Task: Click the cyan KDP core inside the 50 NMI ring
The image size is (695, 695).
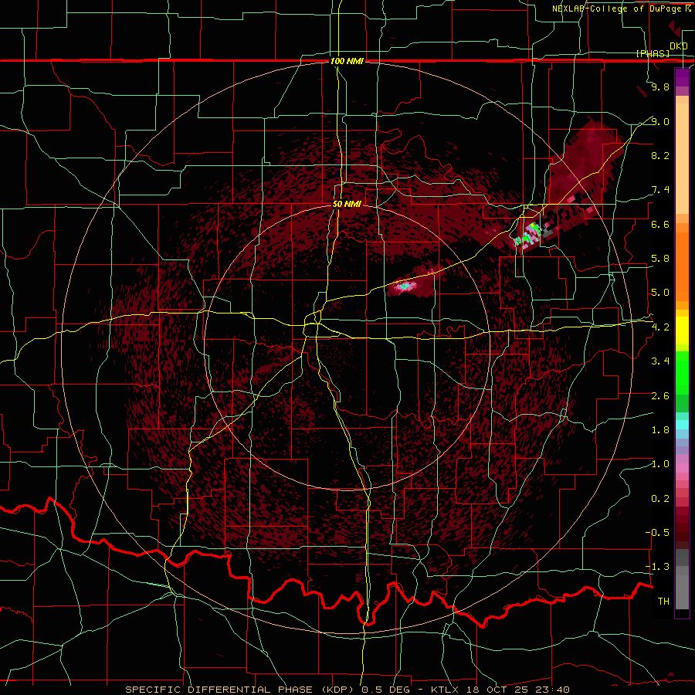Action: tap(404, 286)
